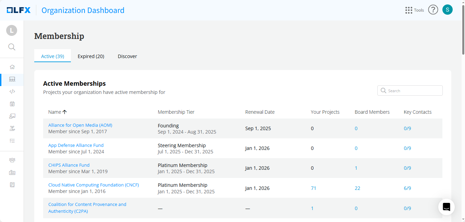Click the home icon in the sidebar

(x=12, y=67)
